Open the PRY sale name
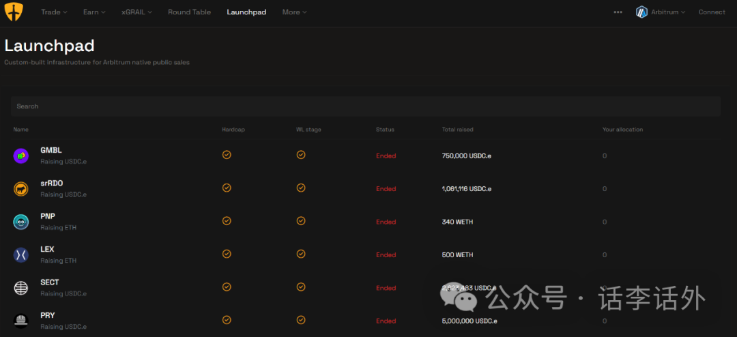 point(48,315)
